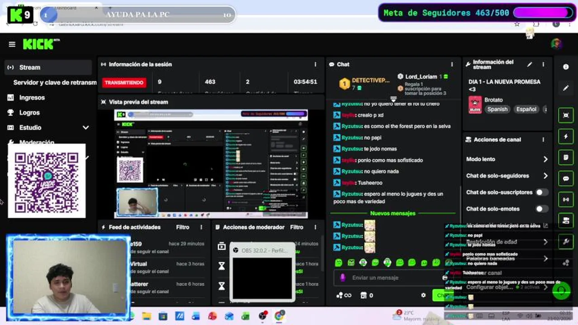Screen dimensions: 578x325
Task: Click chat store icon showing 0
Action: 366,295
